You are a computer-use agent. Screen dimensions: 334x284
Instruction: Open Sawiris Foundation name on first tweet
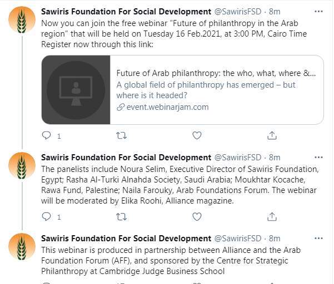[x=126, y=12]
